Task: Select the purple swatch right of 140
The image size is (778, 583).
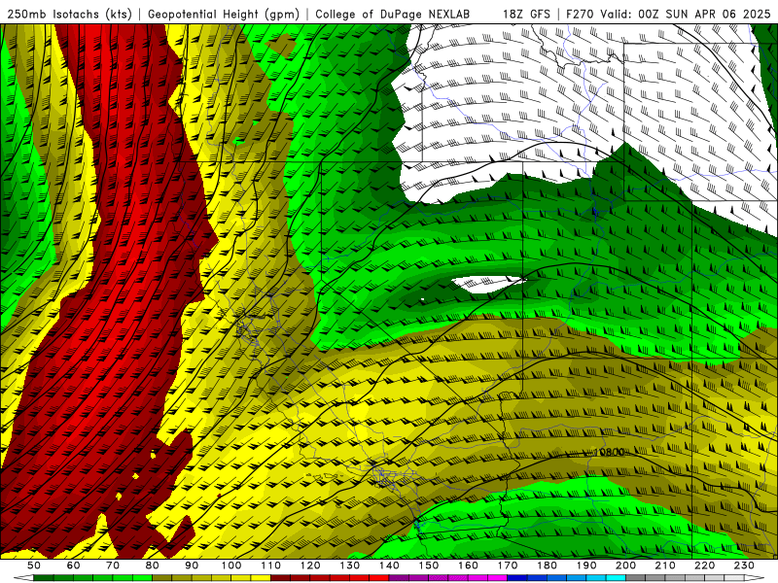Action: [399, 578]
